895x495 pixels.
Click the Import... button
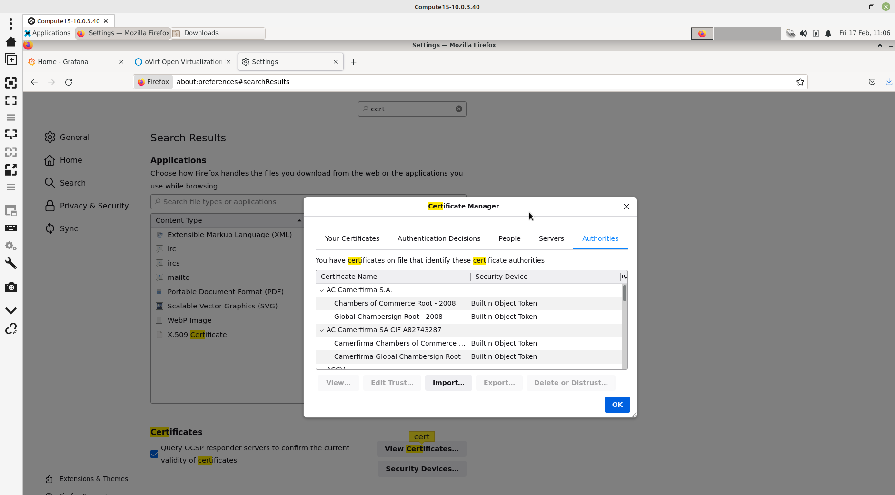pos(448,383)
